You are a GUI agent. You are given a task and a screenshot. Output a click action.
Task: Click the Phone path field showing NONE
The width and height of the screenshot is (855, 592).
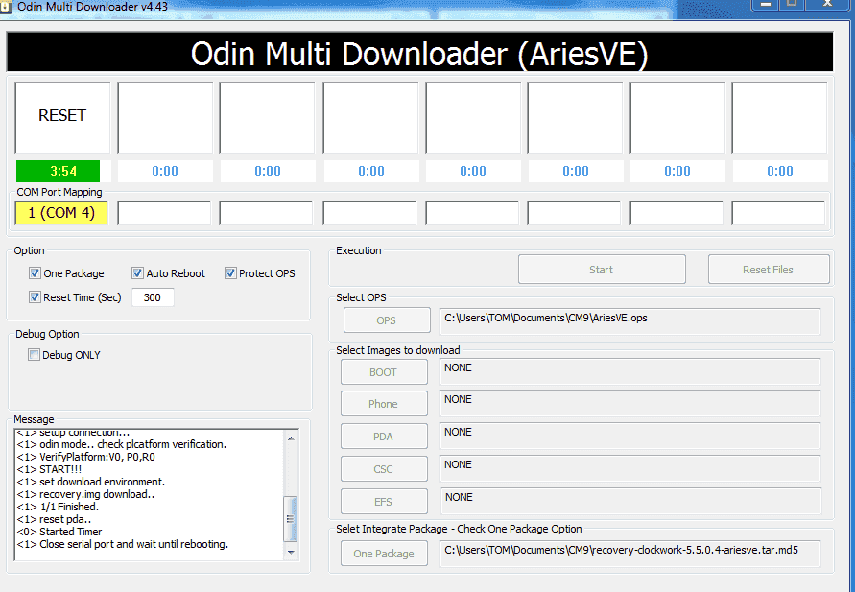630,403
